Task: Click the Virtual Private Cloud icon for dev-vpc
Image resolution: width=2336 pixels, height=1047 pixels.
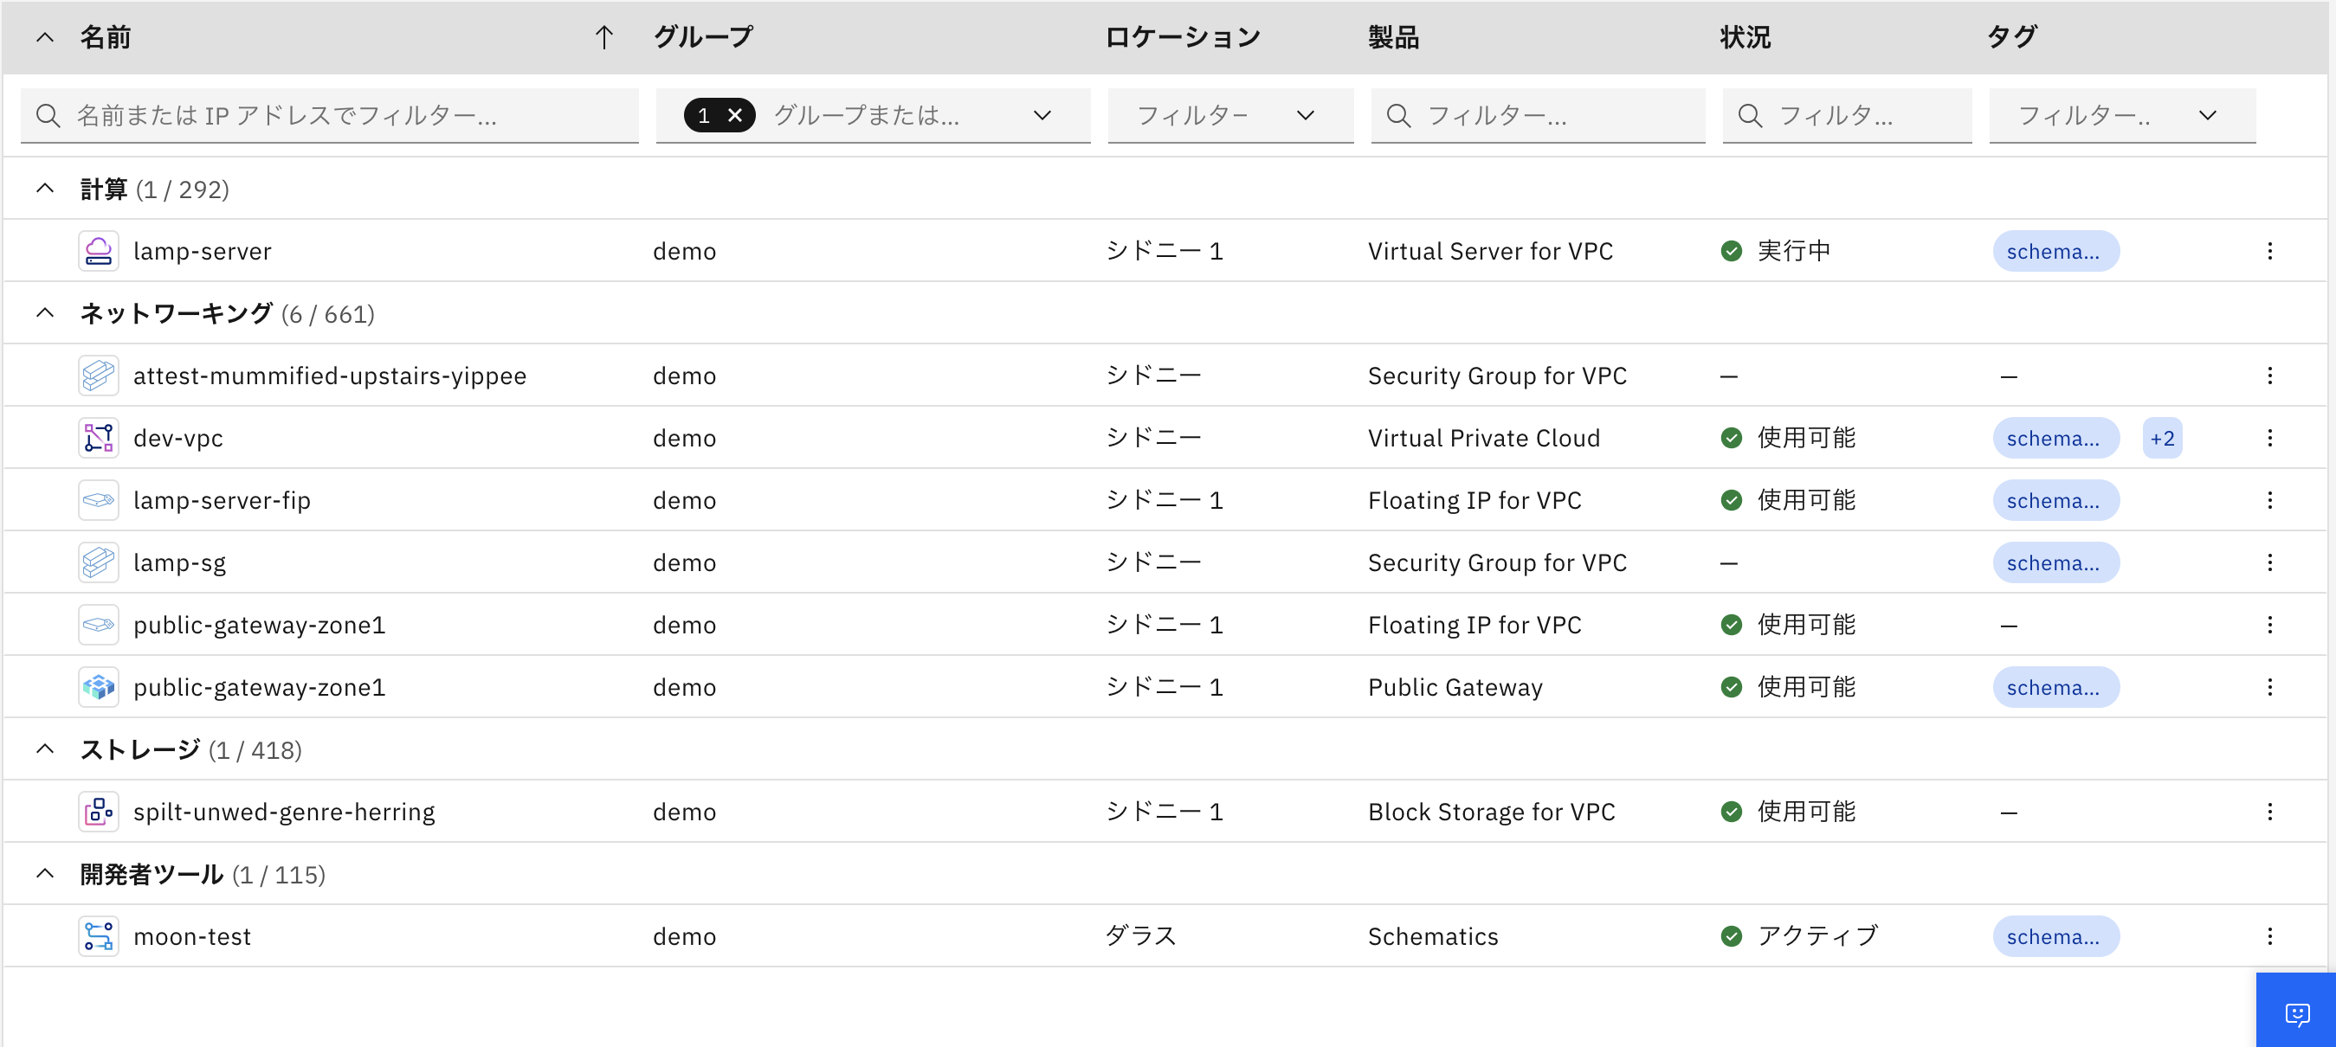Action: pyautogui.click(x=98, y=437)
